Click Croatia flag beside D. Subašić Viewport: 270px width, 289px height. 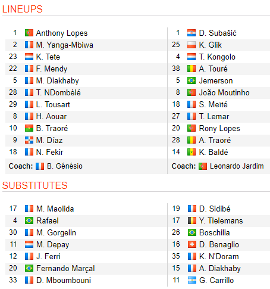(x=191, y=33)
